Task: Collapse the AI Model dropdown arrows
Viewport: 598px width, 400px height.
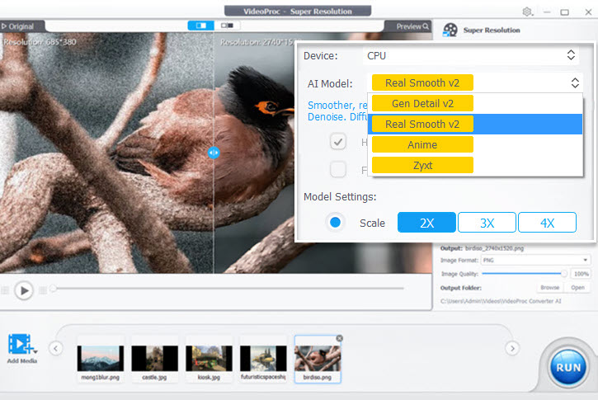Action: point(575,82)
